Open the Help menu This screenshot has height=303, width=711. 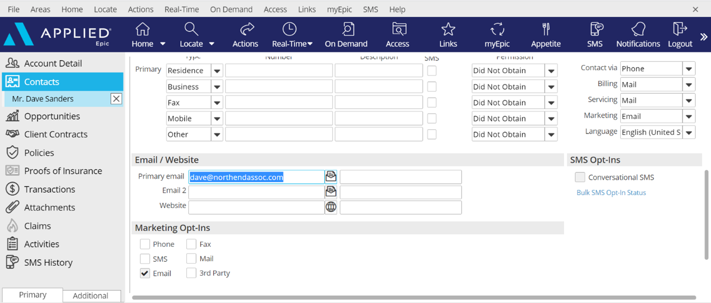click(x=397, y=9)
